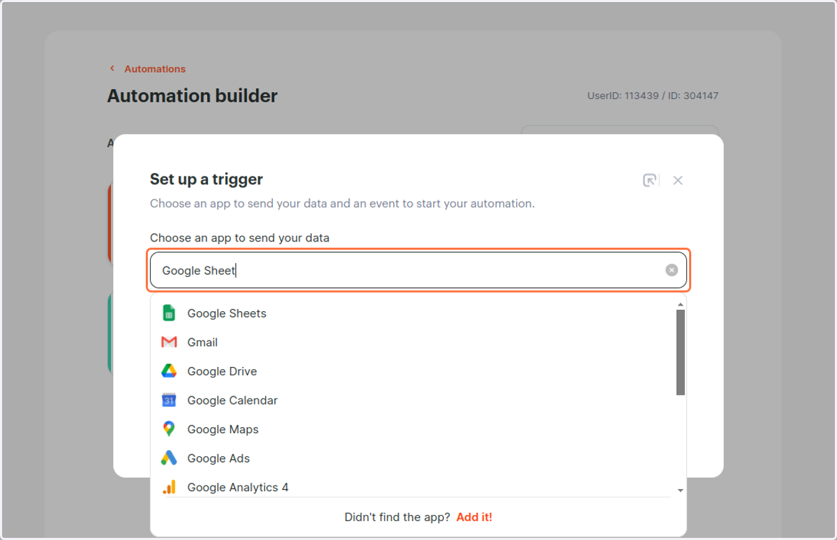Viewport: 837px width, 540px height.
Task: Go back via the Automations arrow
Action: 112,68
